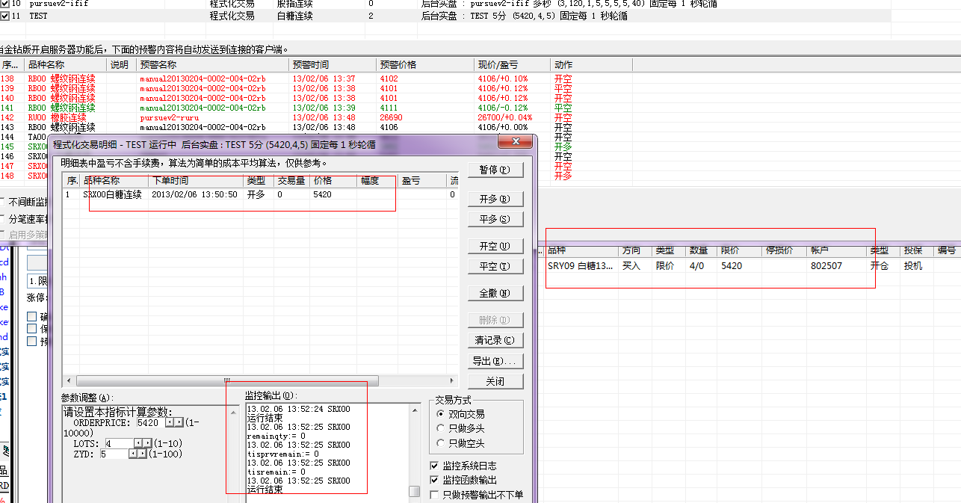Uncheck the 监控函数输出 option
This screenshot has width=961, height=503.
[x=435, y=480]
